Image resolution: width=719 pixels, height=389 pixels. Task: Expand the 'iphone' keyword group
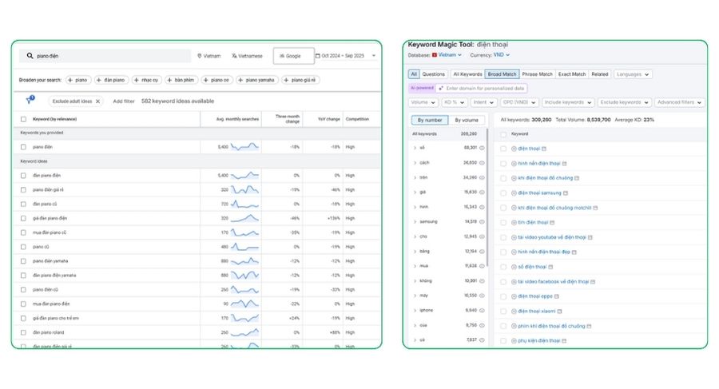pos(415,311)
